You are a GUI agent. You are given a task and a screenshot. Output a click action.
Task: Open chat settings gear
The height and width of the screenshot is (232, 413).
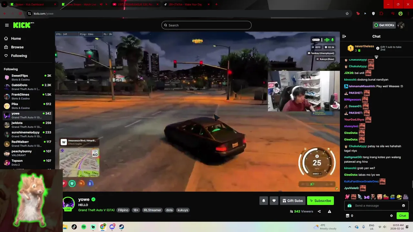391,216
